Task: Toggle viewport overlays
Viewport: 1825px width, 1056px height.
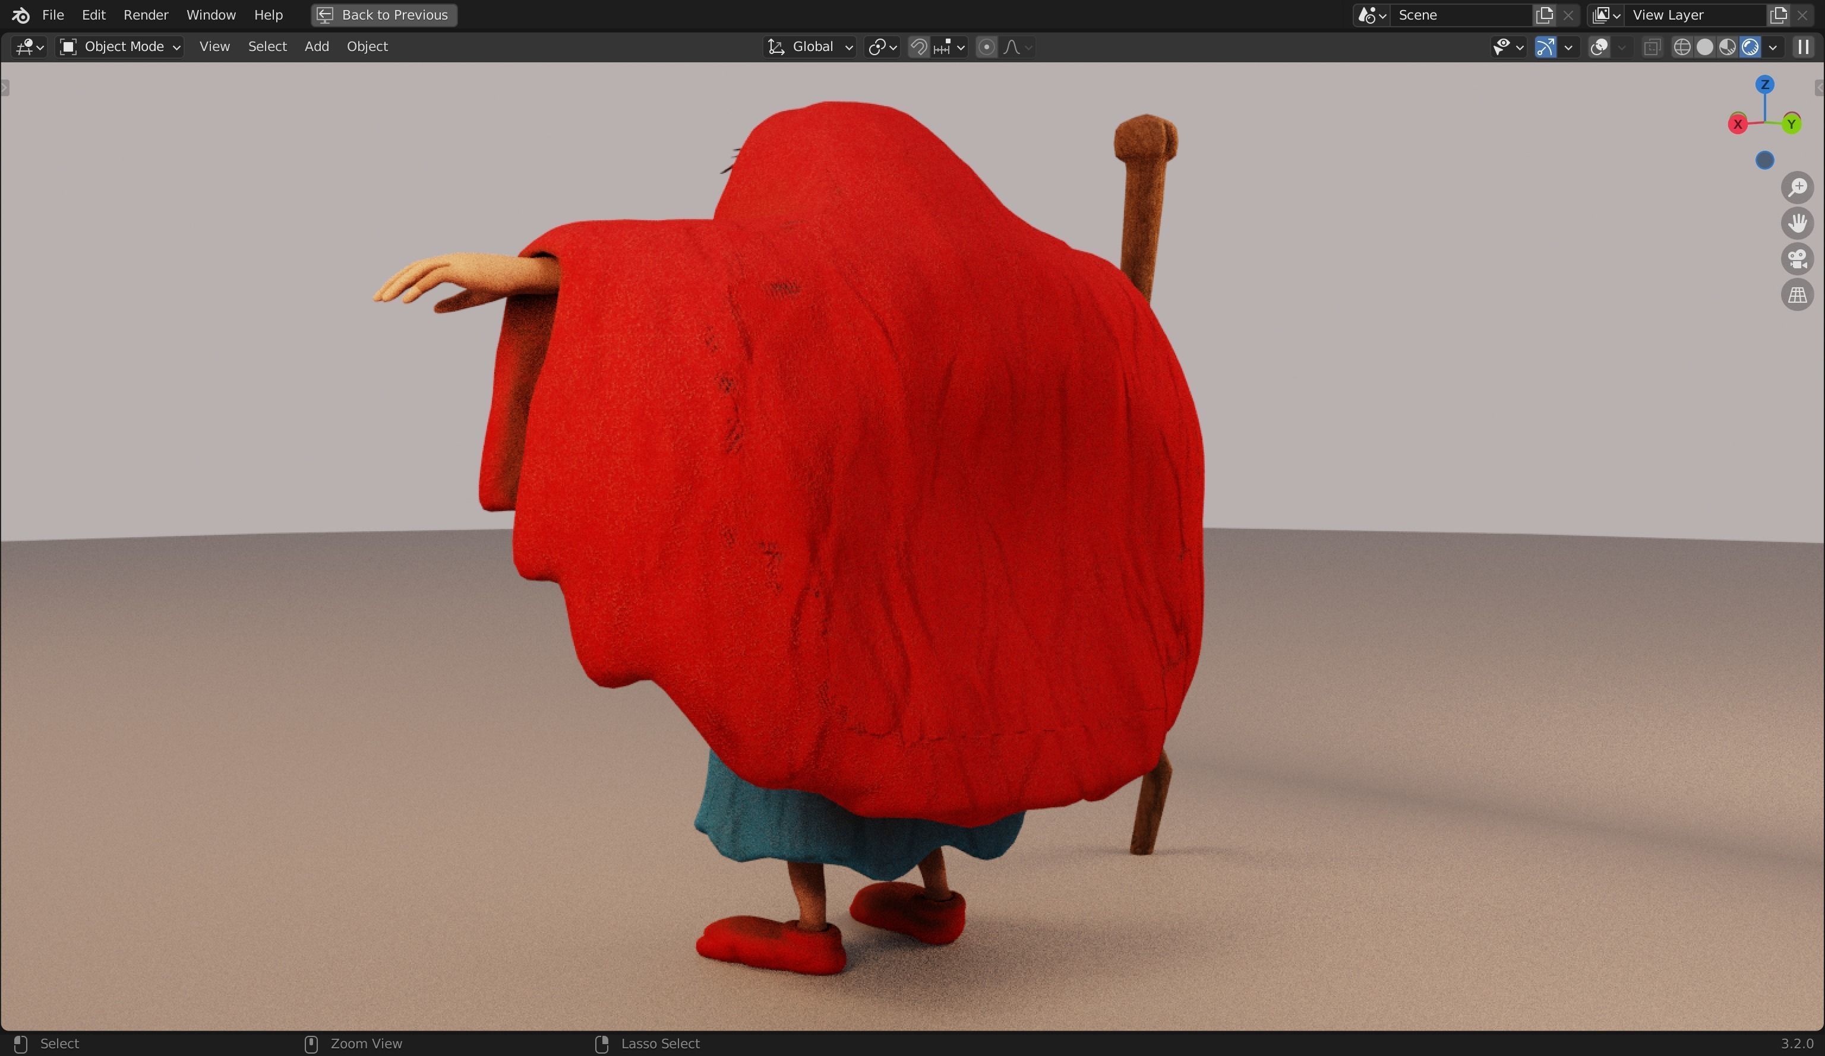Action: coord(1599,47)
